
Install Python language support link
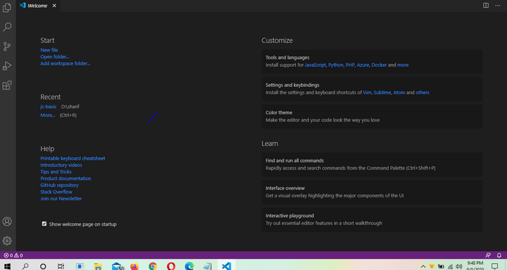pyautogui.click(x=335, y=65)
